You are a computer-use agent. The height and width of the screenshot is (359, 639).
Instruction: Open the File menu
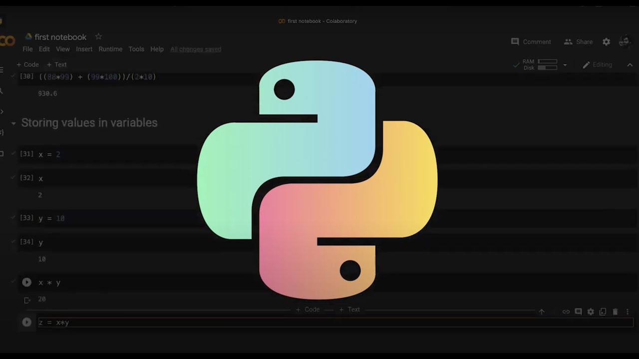click(27, 49)
